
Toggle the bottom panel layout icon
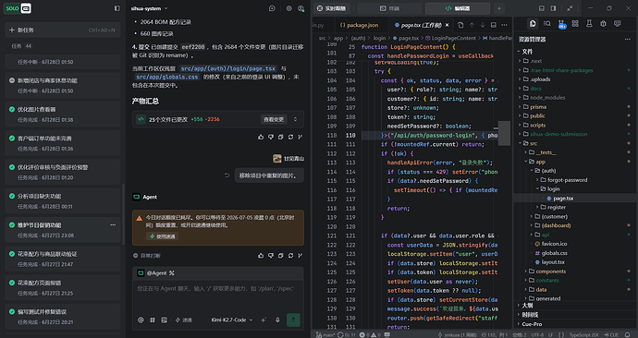(x=542, y=8)
